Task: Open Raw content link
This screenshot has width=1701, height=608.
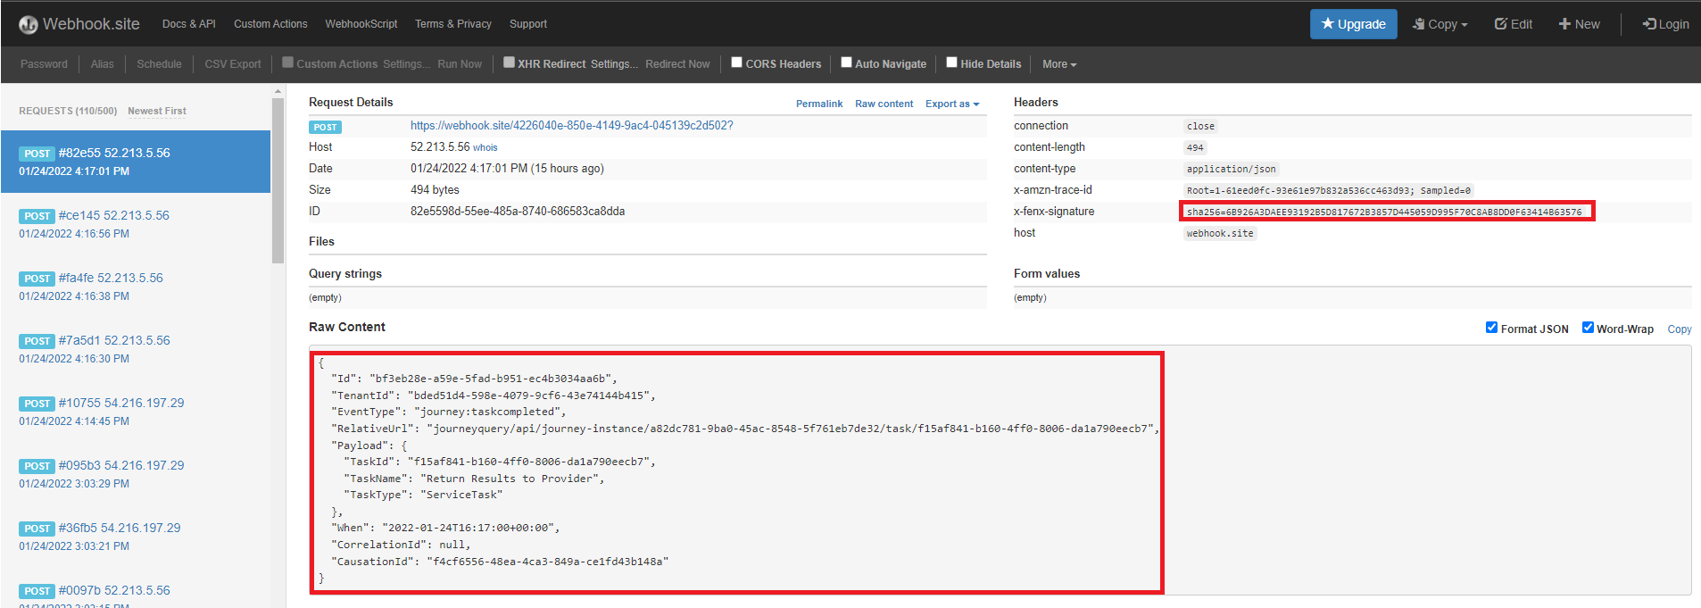Action: [884, 104]
